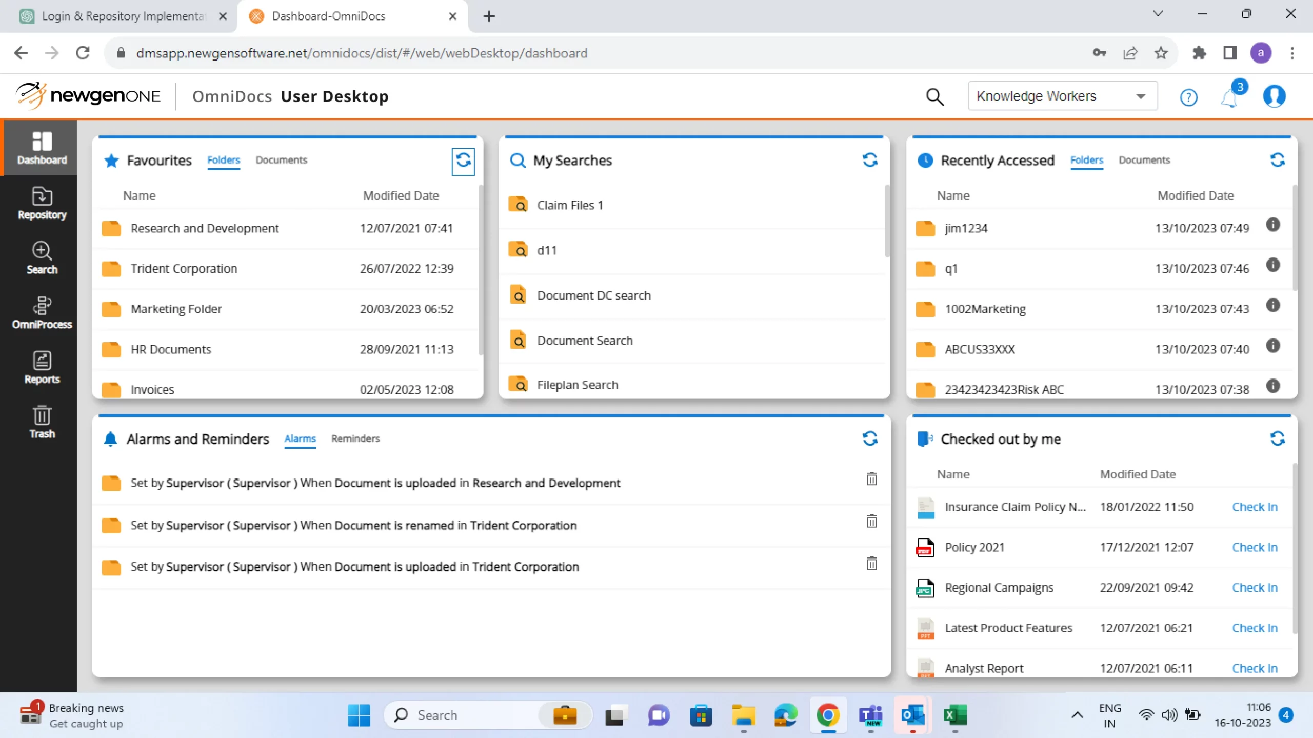This screenshot has width=1313, height=738.
Task: Open Excel from the taskbar
Action: click(955, 715)
